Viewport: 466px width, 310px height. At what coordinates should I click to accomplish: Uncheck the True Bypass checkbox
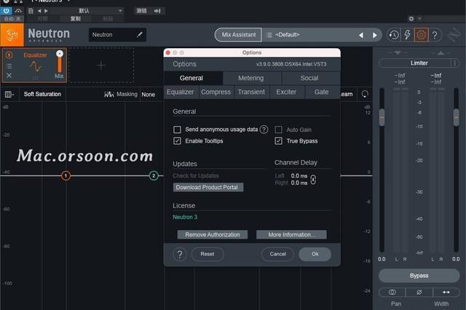278,140
